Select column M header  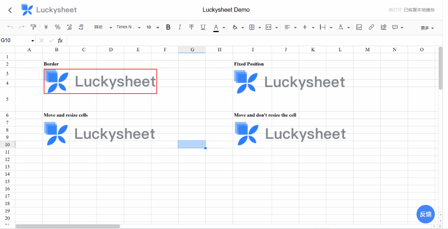coord(367,49)
